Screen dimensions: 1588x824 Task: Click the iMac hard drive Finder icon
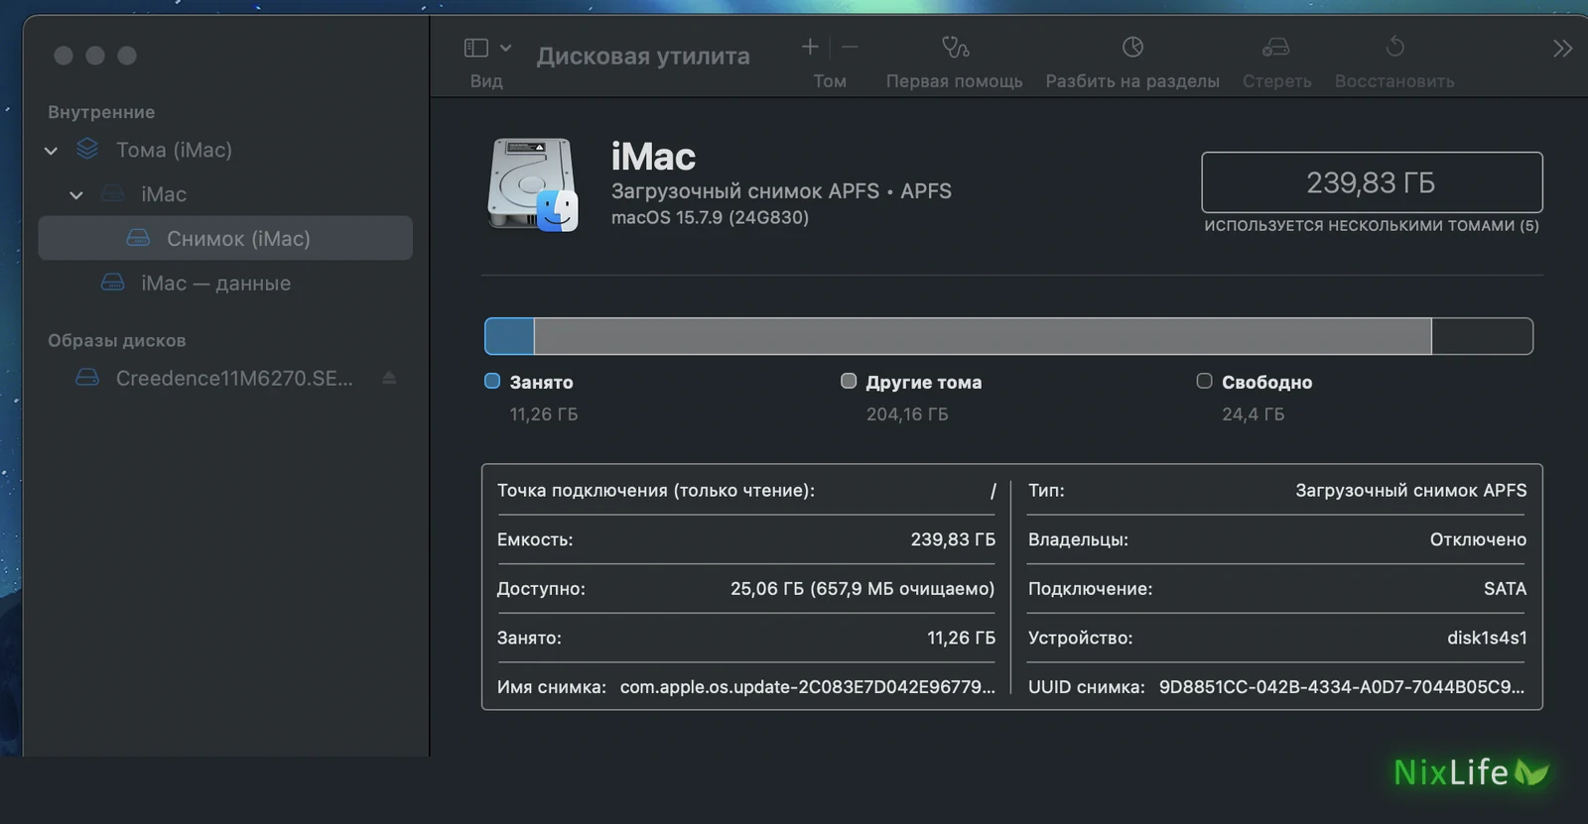pyautogui.click(x=533, y=184)
